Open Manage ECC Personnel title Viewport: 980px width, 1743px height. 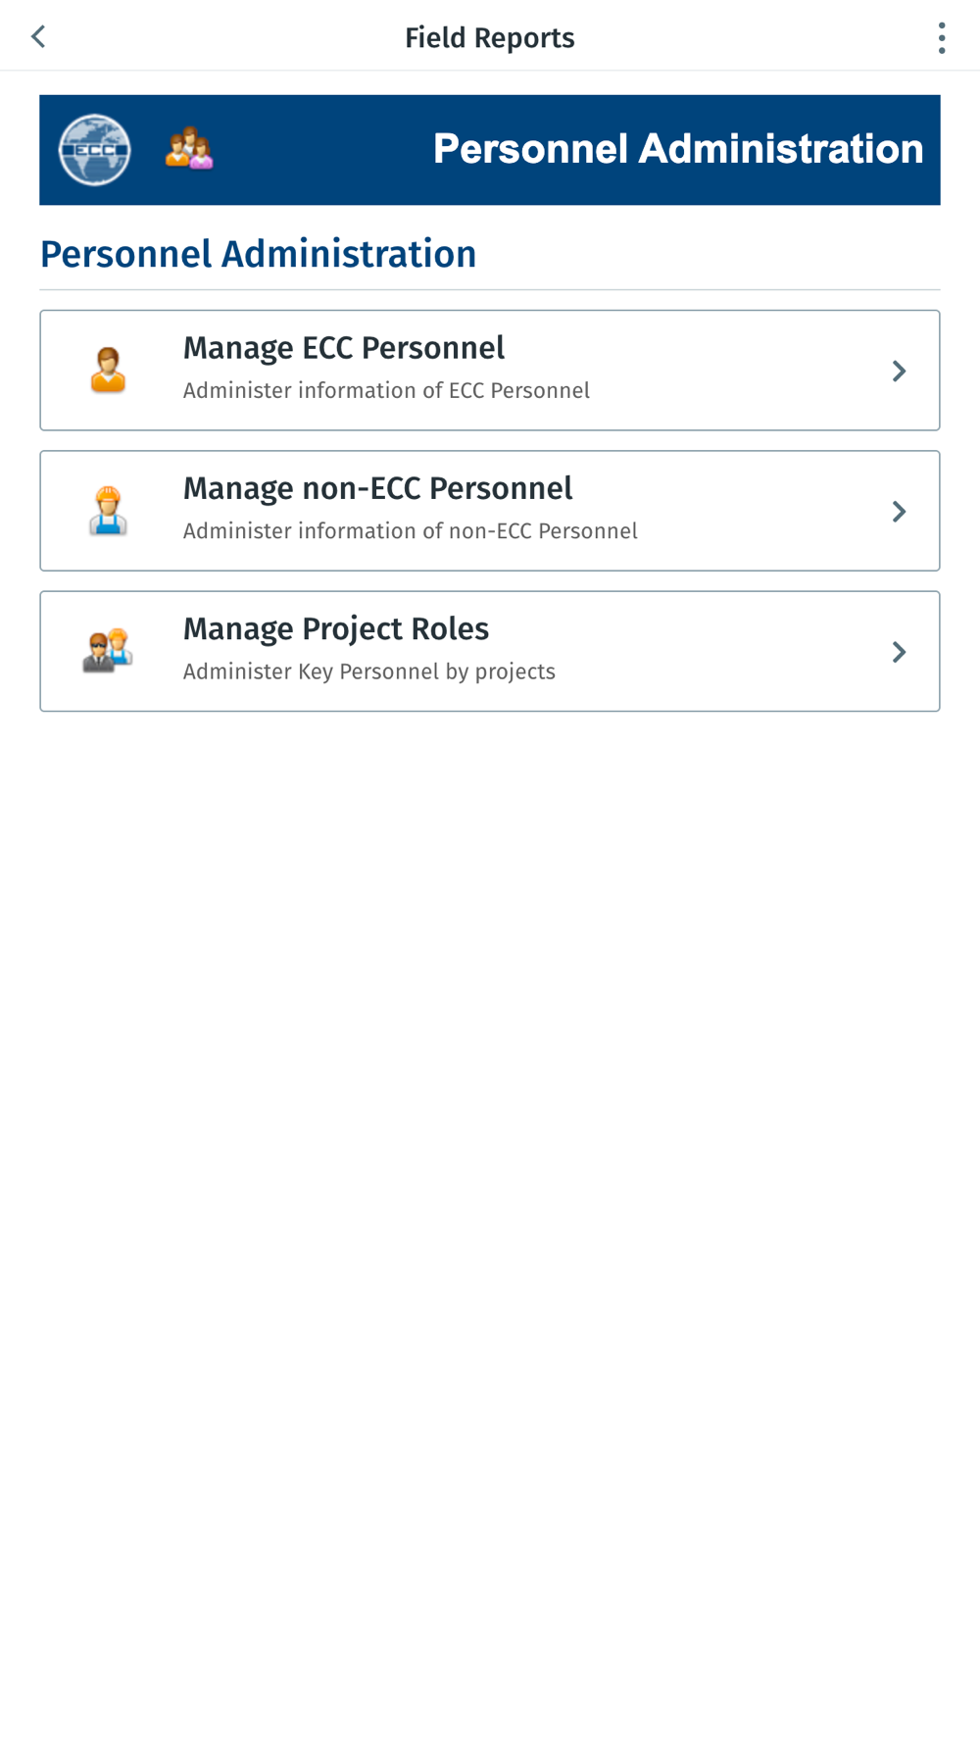click(343, 348)
